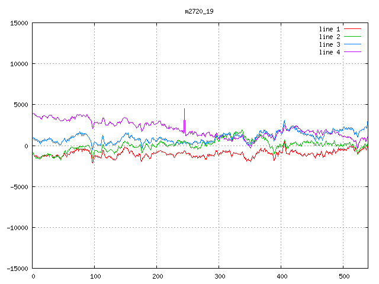The width and height of the screenshot is (379, 284).
Task: Click the 10000 y-axis tick label
Action: [18, 64]
